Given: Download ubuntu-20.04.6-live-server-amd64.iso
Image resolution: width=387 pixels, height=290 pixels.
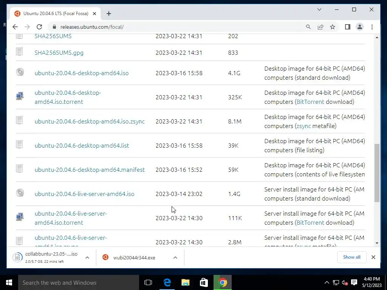Looking at the screenshot, I should tap(84, 194).
